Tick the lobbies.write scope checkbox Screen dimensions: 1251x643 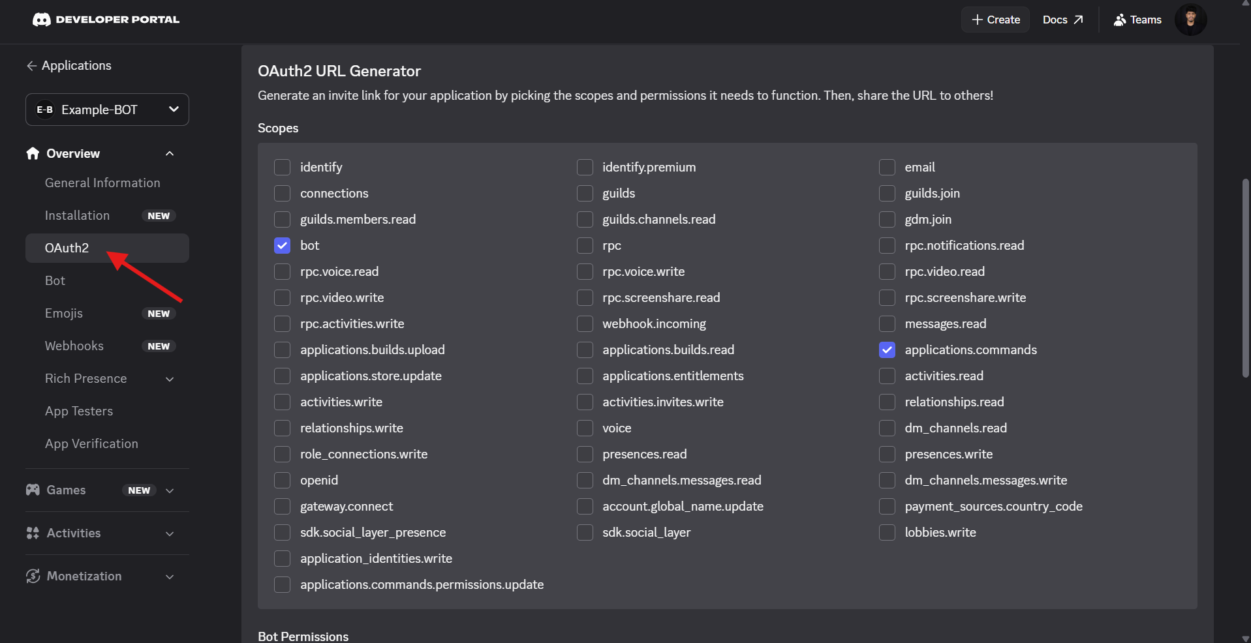887,532
